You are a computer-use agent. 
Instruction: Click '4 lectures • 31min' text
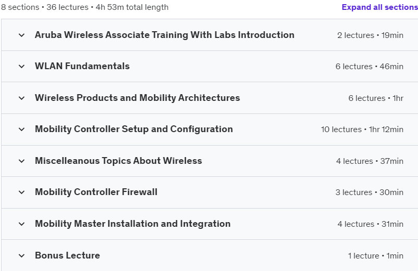point(370,224)
